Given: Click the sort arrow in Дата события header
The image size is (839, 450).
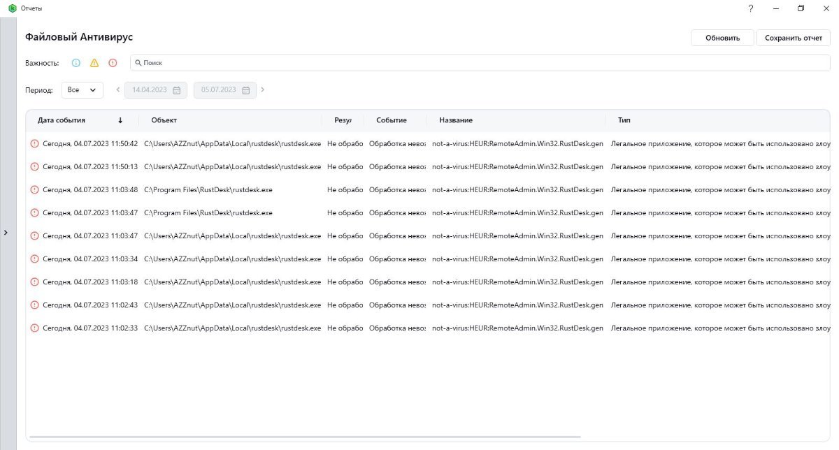Looking at the screenshot, I should point(120,120).
